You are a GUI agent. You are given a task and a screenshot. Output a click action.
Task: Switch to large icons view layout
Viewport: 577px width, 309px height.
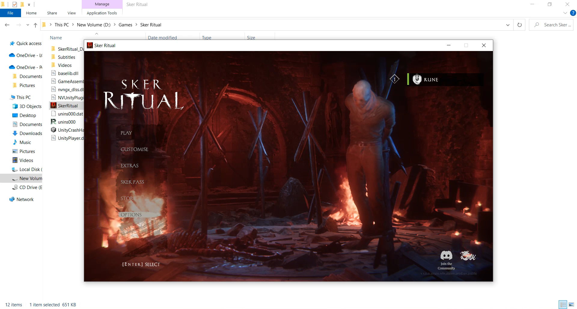click(571, 304)
